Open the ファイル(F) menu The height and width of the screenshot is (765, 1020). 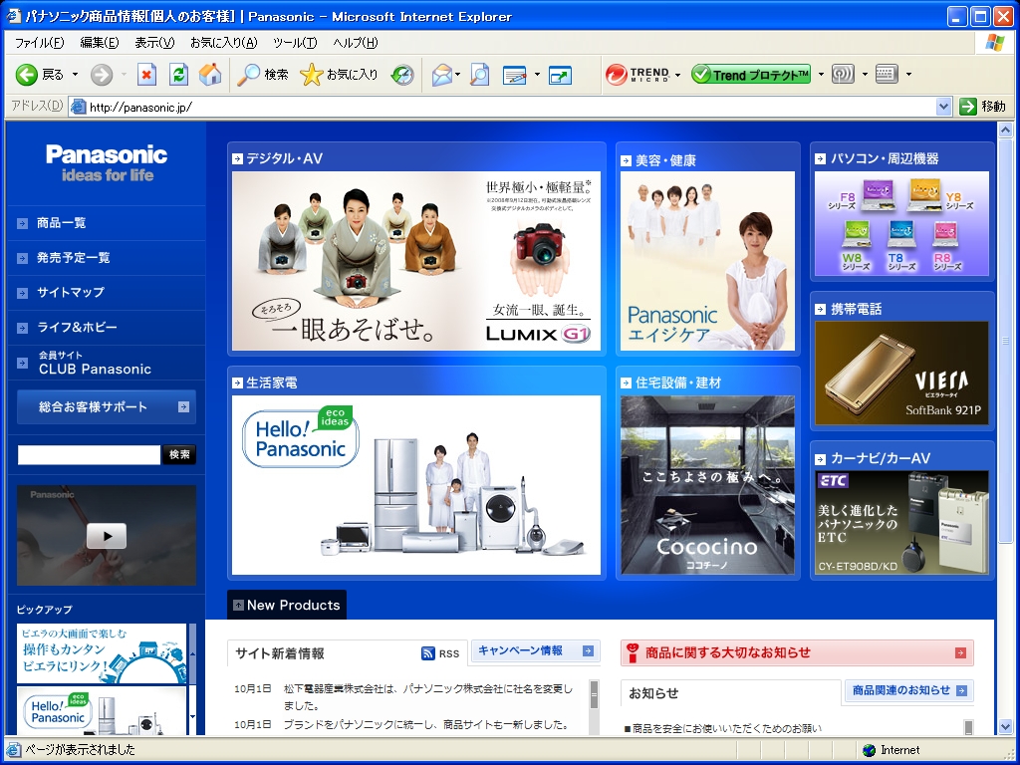[x=39, y=43]
